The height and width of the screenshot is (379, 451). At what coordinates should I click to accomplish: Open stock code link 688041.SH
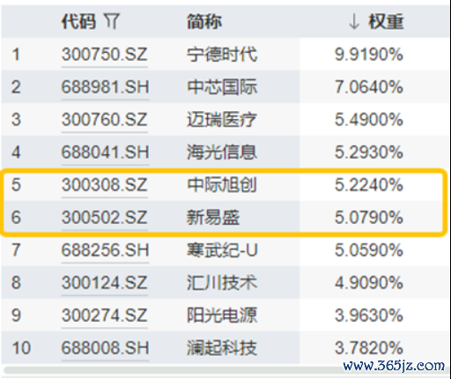(105, 152)
